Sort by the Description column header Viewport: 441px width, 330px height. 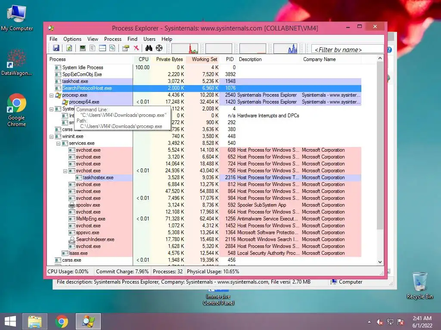[269, 59]
